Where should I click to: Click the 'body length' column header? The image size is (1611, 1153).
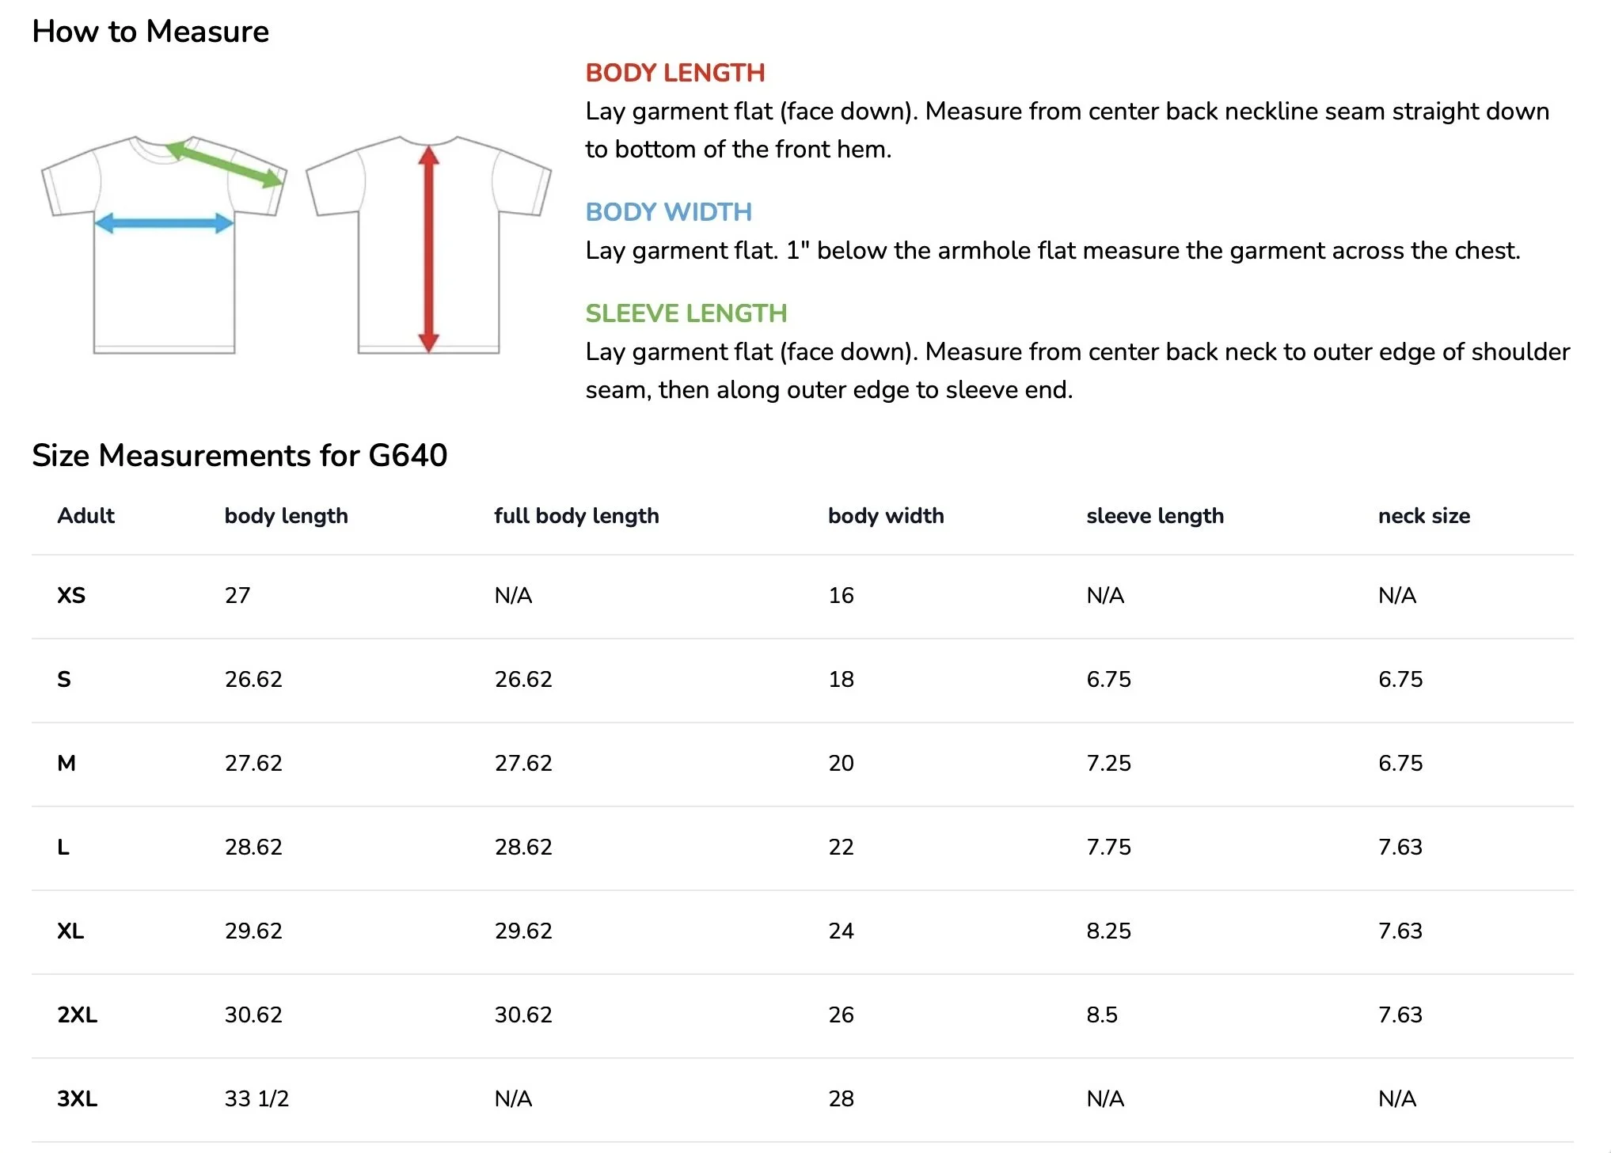[286, 516]
